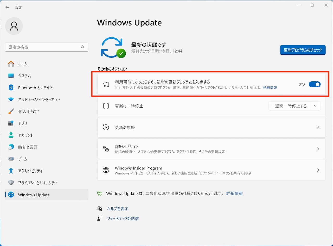Click the large update status sync icon
The height and width of the screenshot is (246, 333).
coord(113,48)
